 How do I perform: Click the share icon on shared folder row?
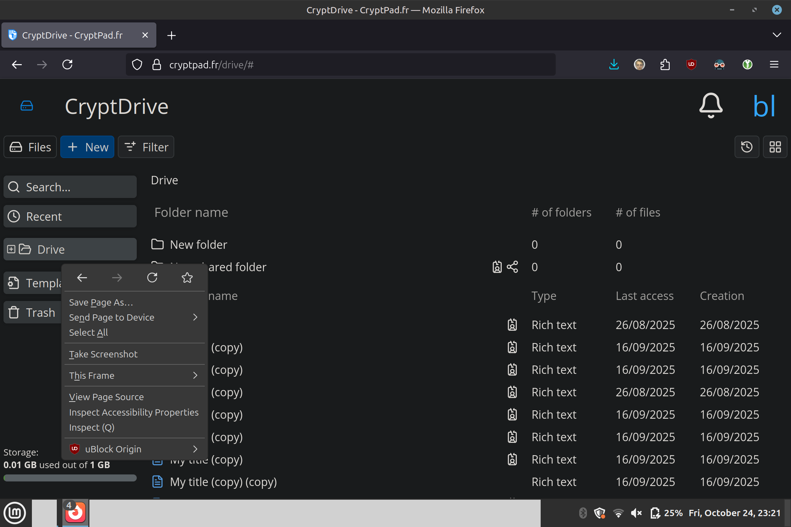pos(512,267)
